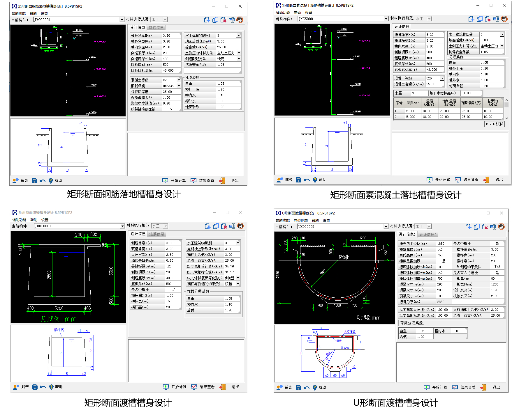This screenshot has width=519, height=417.
Task: Click 开始计算 in 矩形断面渡槽 window
Action: pyautogui.click(x=175, y=387)
